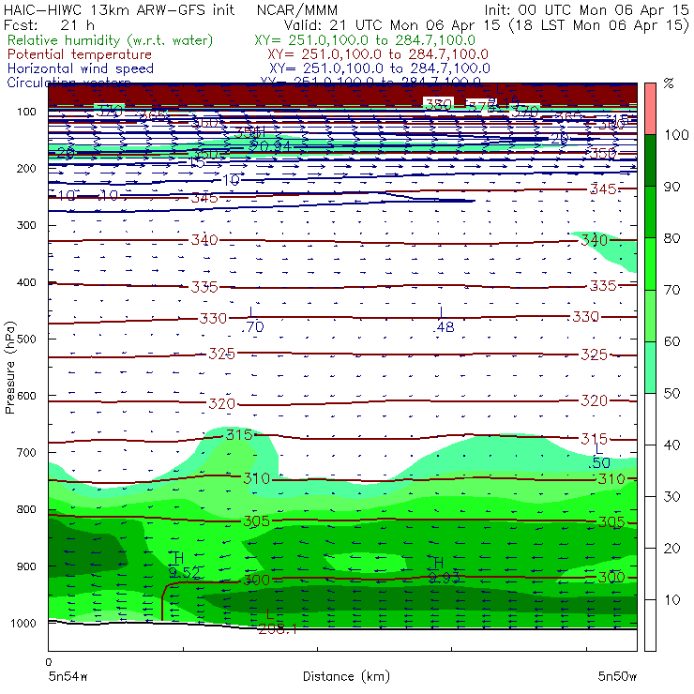The height and width of the screenshot is (694, 694).
Task: Click the '5n54w' start coordinate label
Action: pos(68,677)
